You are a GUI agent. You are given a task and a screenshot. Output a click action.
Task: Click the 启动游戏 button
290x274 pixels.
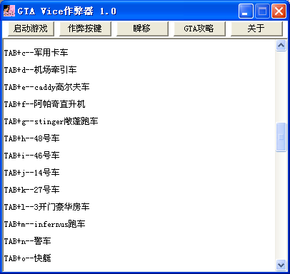pos(31,29)
